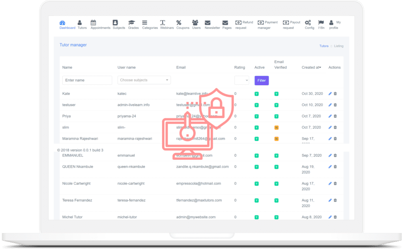The image size is (404, 249).
Task: Open the Refund request manager
Action: point(243,24)
